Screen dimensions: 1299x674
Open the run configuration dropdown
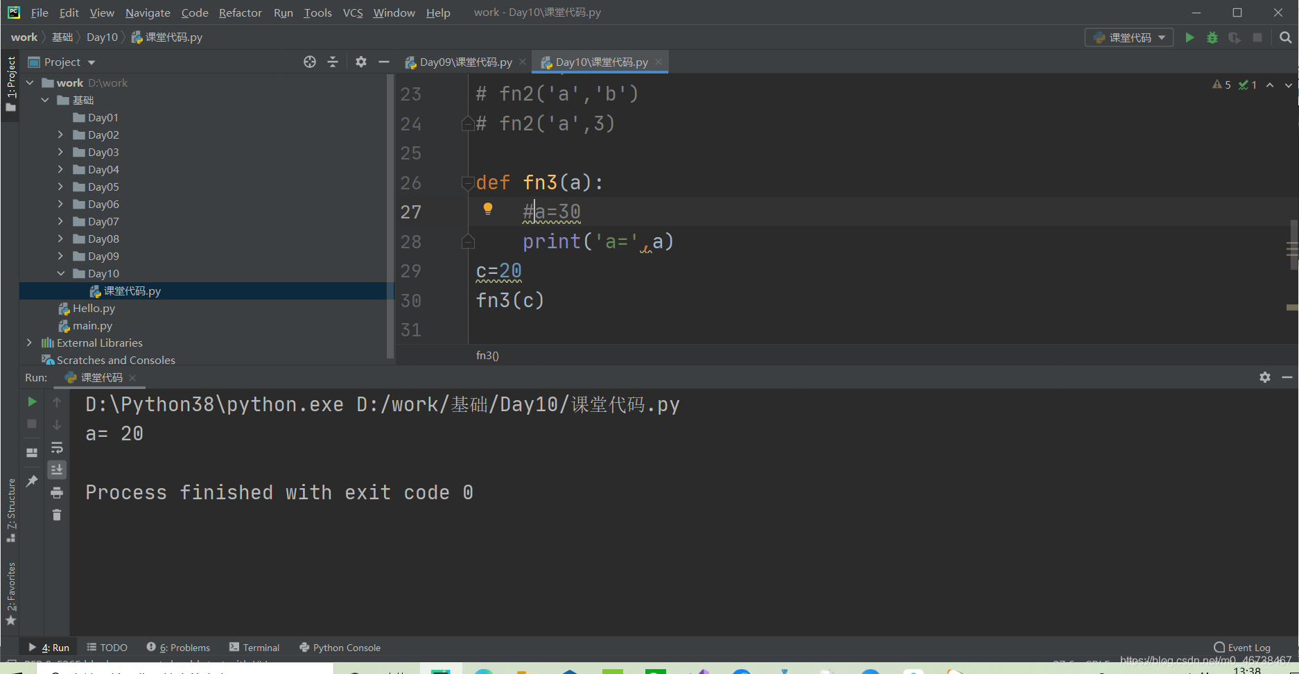(1129, 37)
